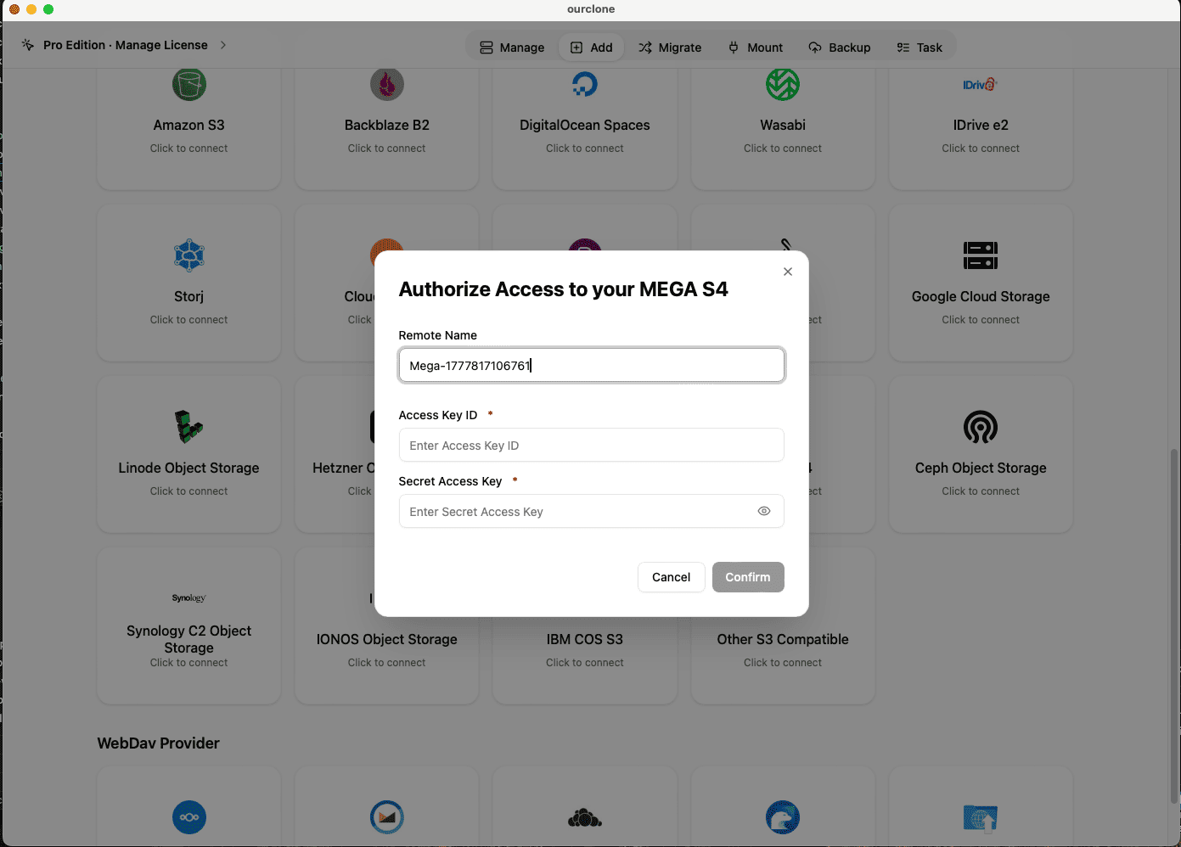
Task: Click the blue bird WebDav provider icon
Action: pos(783,817)
